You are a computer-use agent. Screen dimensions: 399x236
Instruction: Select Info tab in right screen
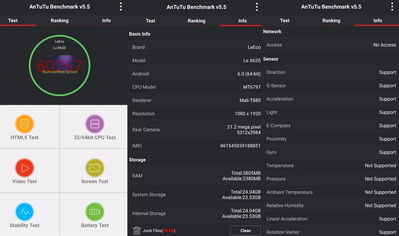click(378, 21)
